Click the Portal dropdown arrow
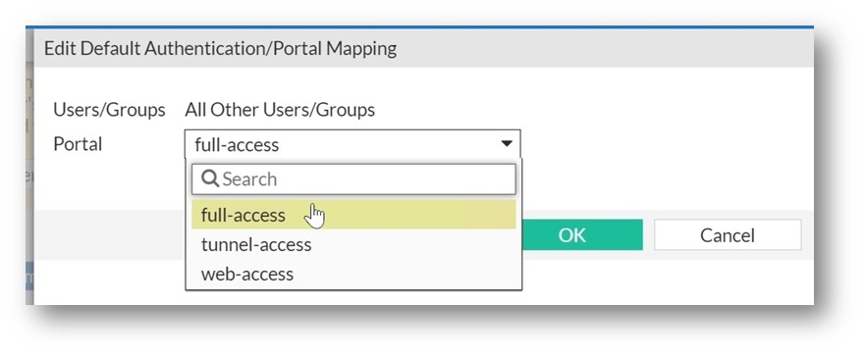The image size is (865, 356). pos(507,144)
